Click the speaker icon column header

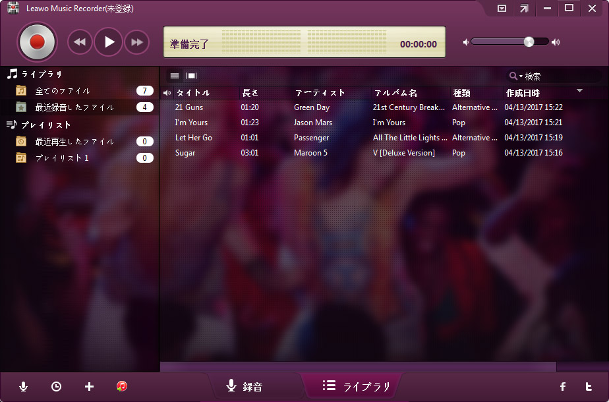pos(167,93)
